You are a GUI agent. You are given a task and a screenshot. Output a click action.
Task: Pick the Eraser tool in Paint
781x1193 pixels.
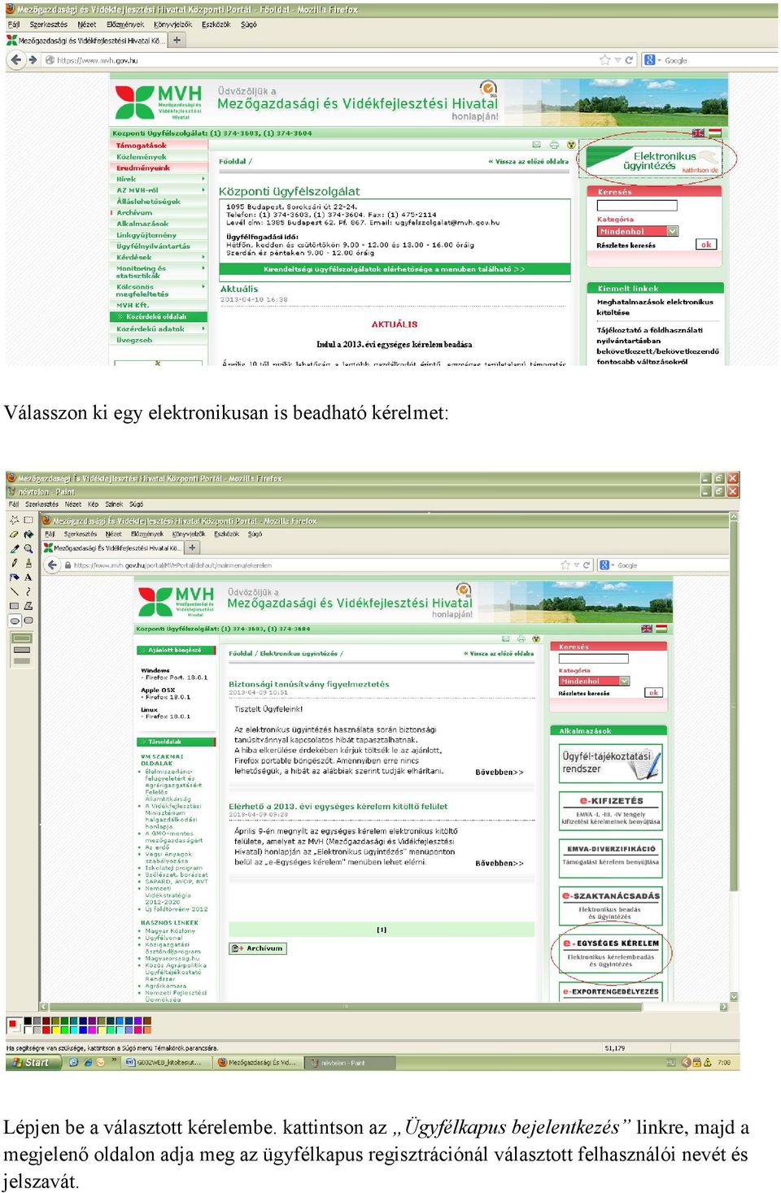[x=14, y=534]
